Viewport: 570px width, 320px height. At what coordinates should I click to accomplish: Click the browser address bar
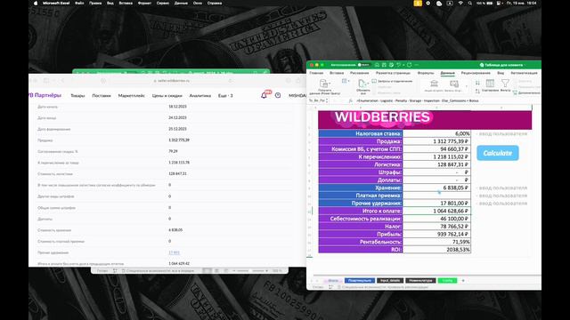click(x=172, y=81)
